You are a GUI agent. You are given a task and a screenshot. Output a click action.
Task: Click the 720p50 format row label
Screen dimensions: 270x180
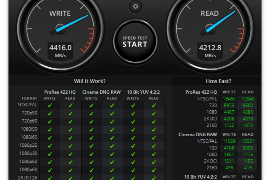pos(30,113)
